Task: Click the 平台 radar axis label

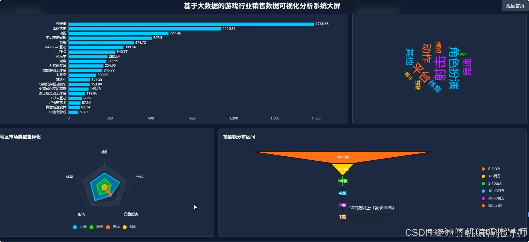Action: point(140,177)
